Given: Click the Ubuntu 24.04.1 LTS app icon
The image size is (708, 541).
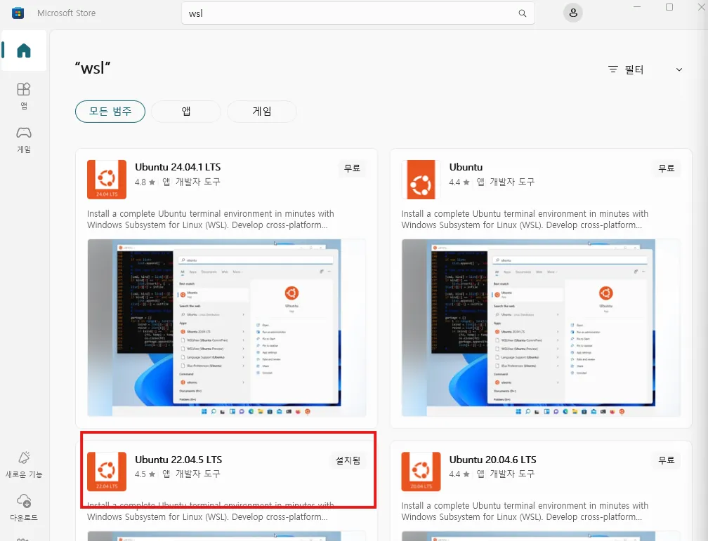Looking at the screenshot, I should tap(107, 179).
